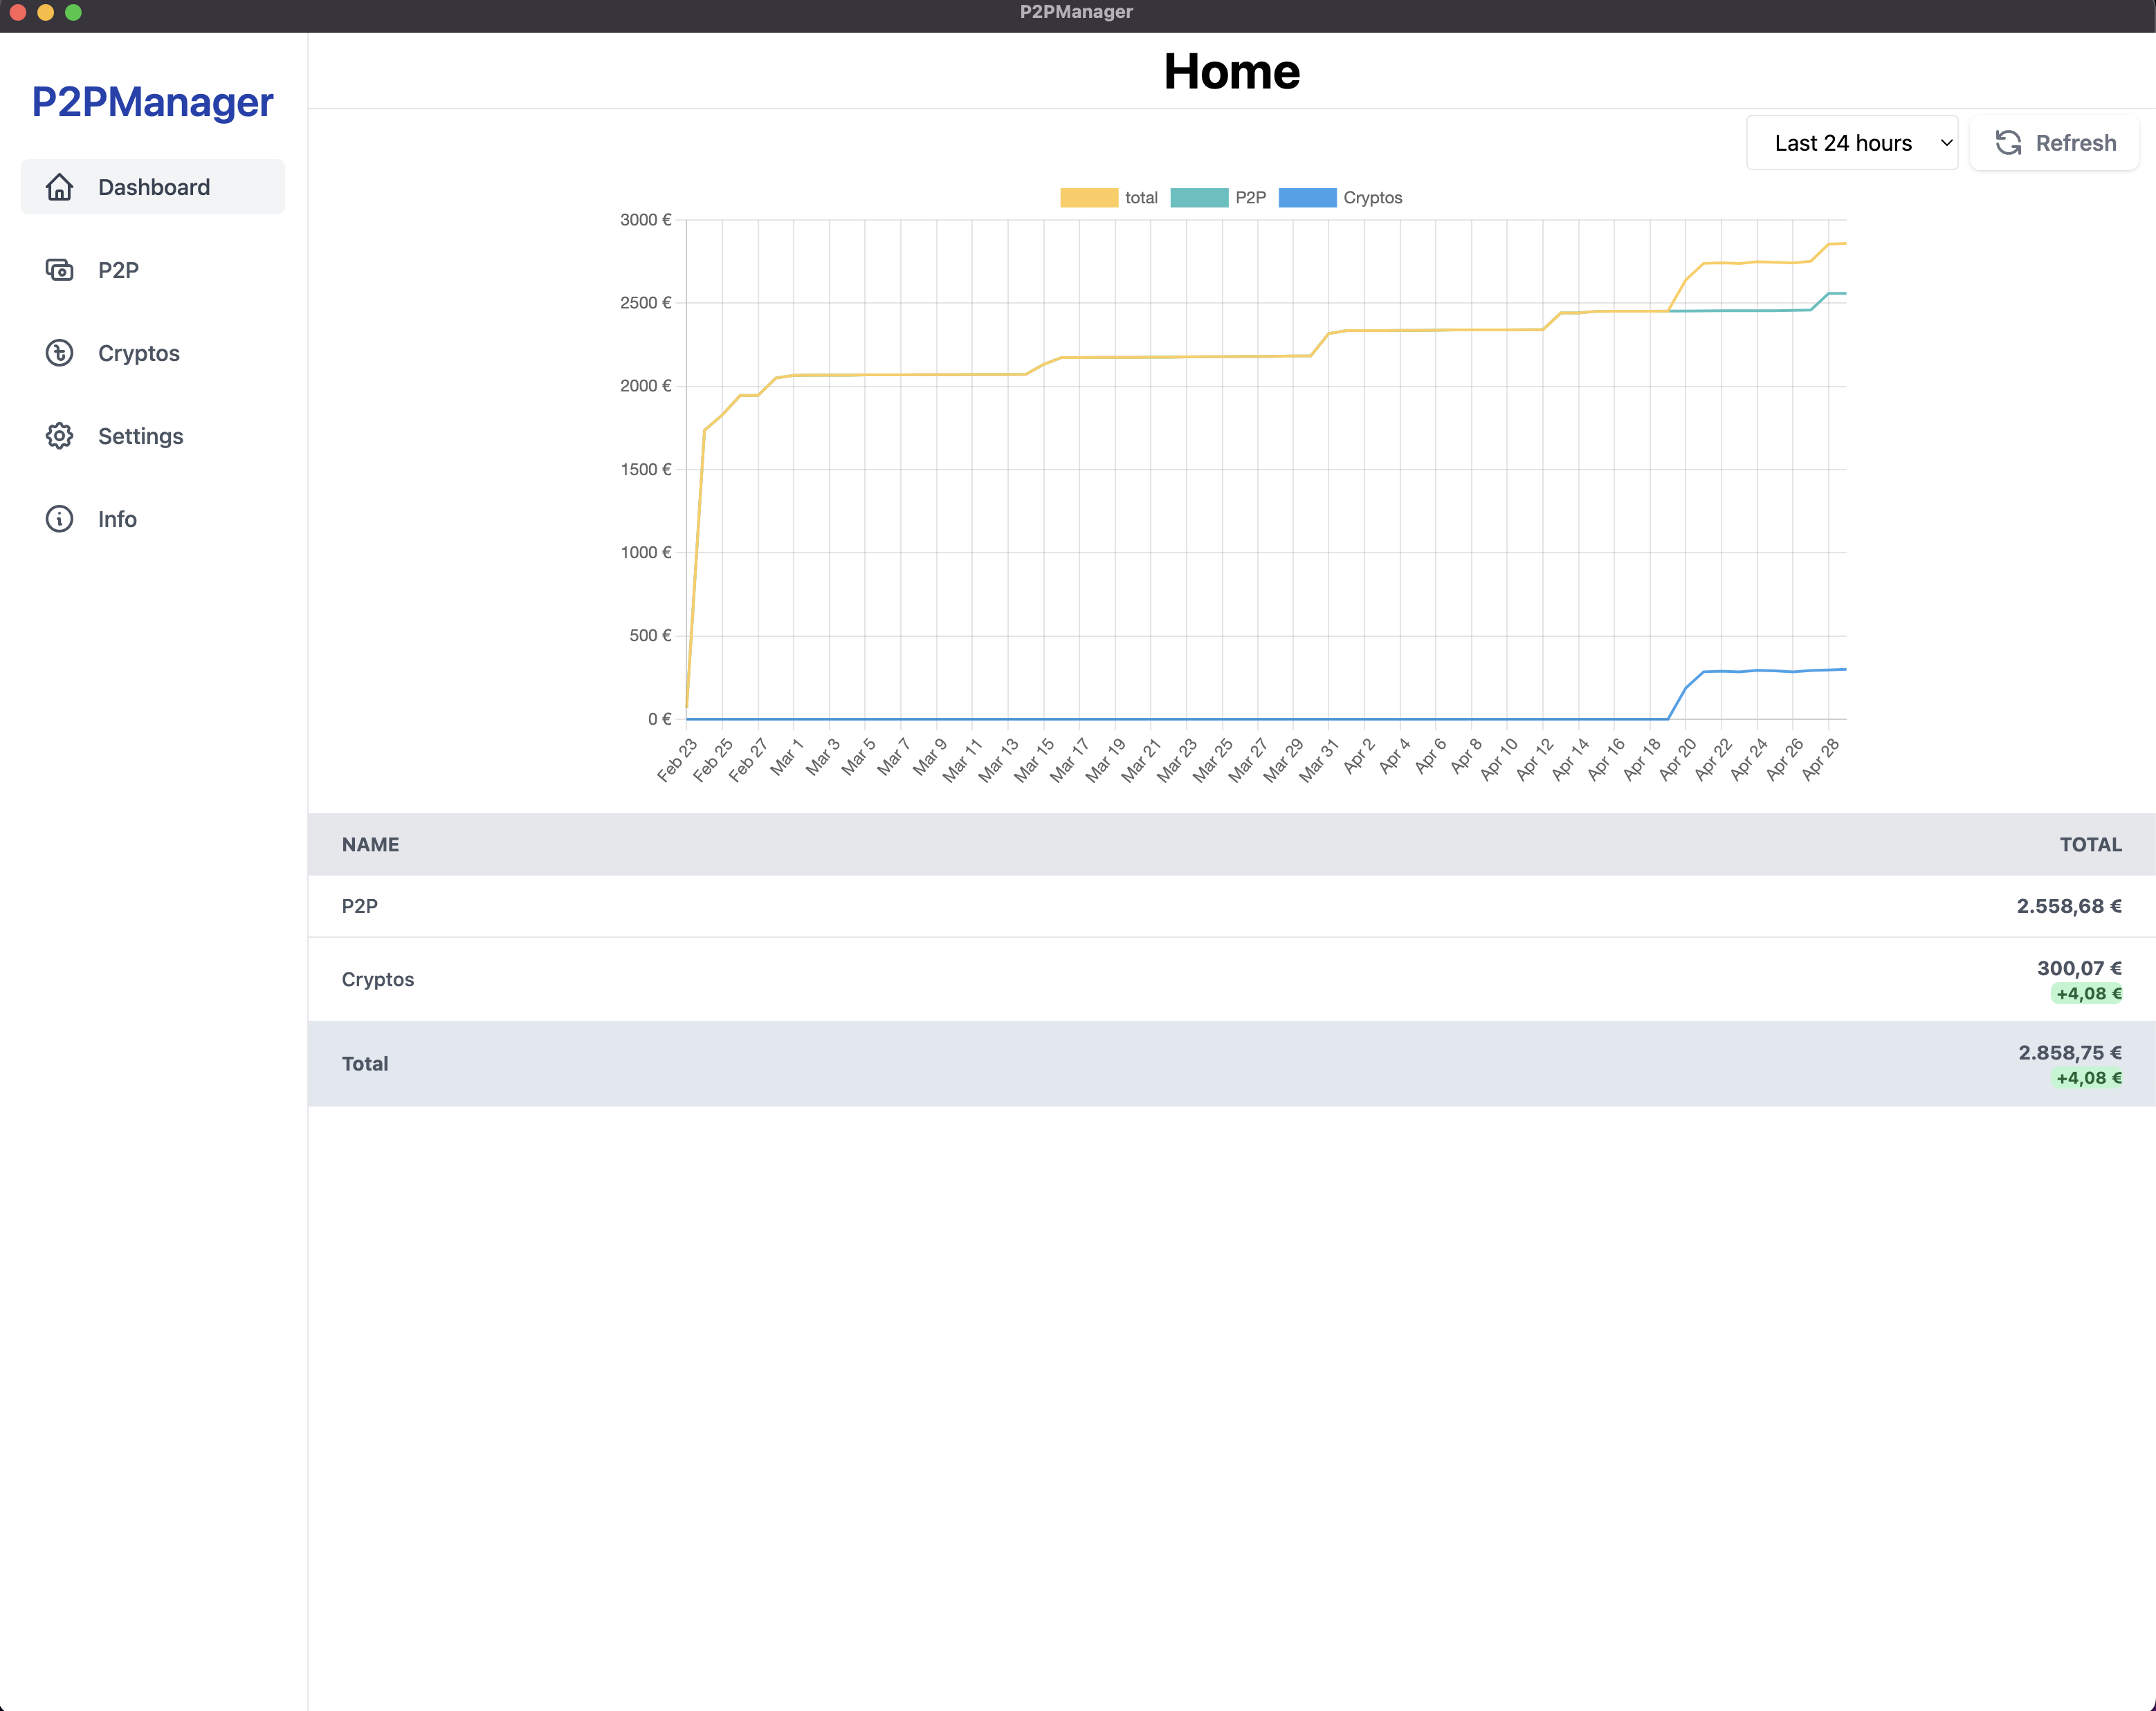Viewport: 2156px width, 1711px height.
Task: Go to Cryptos sidebar page
Action: 138,353
